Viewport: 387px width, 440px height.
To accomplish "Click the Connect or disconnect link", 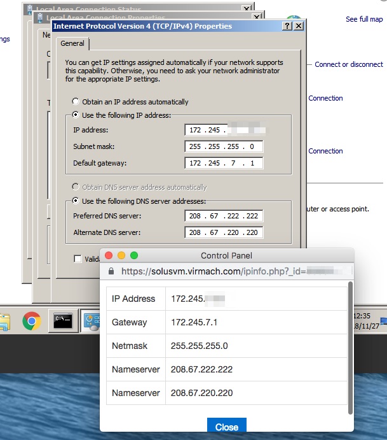I will point(348,64).
